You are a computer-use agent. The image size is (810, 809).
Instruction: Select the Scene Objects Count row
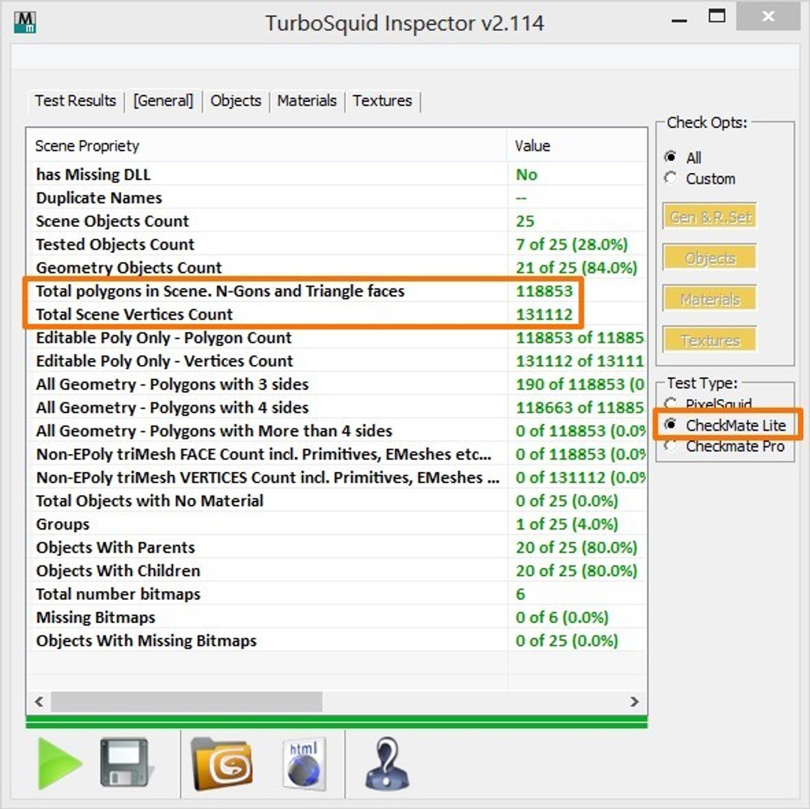coord(336,221)
